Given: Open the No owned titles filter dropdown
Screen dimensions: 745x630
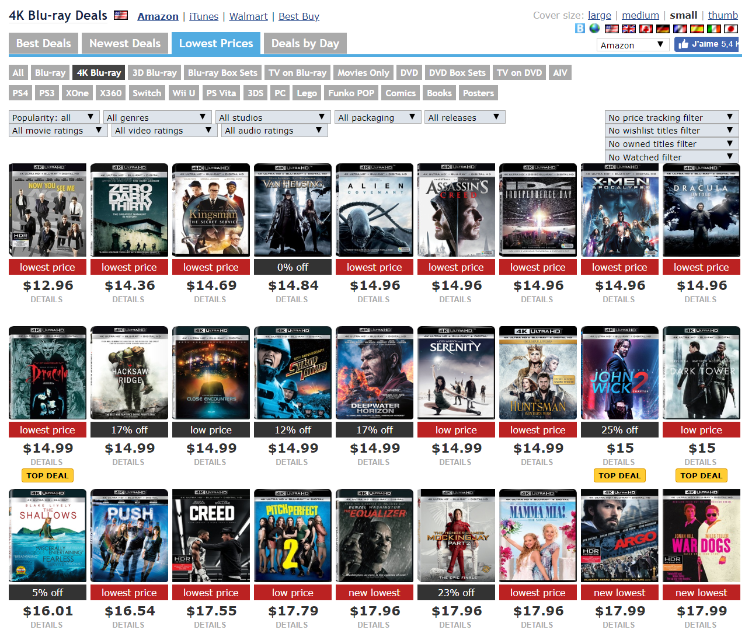Looking at the screenshot, I should 672,143.
